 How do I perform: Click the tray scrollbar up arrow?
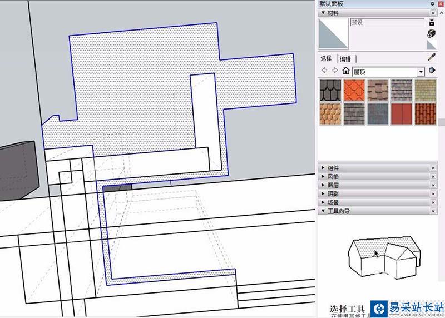click(x=442, y=13)
